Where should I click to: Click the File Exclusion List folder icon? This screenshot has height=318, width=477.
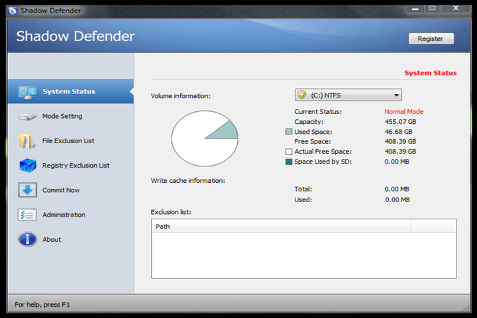[x=27, y=141]
